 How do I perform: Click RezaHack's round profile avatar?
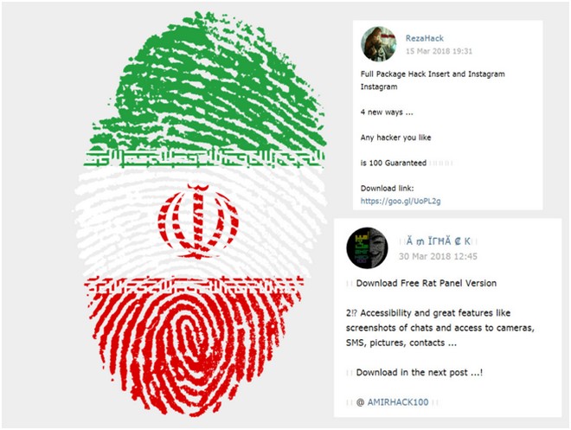click(x=378, y=44)
